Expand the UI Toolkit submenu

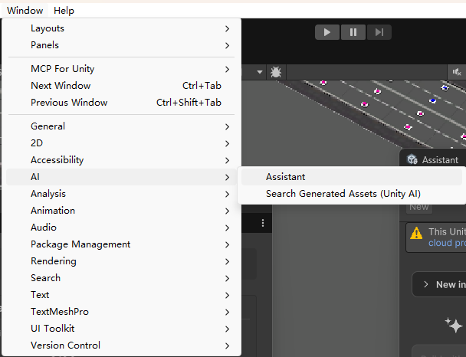[x=121, y=329]
